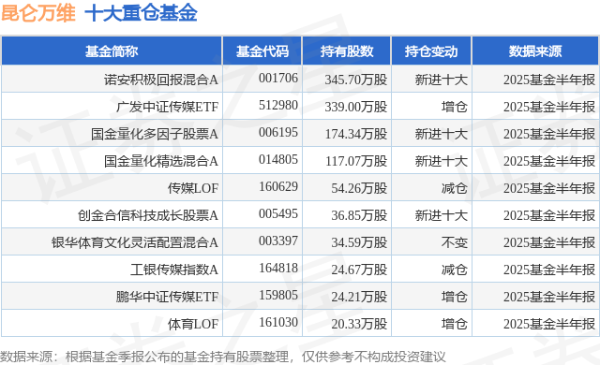Image resolution: width=600 pixels, height=365 pixels.
Task: Click fund code 001706
Action: 278,79
